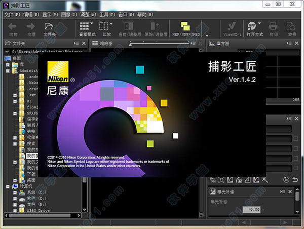This screenshot has width=304, height=229.
Task: Open the 文件(F) menu
Action: point(12,15)
